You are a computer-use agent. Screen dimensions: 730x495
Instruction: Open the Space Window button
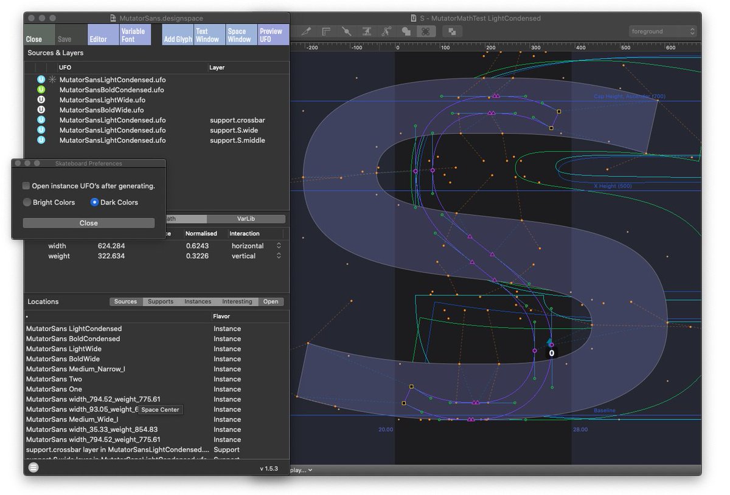[241, 35]
